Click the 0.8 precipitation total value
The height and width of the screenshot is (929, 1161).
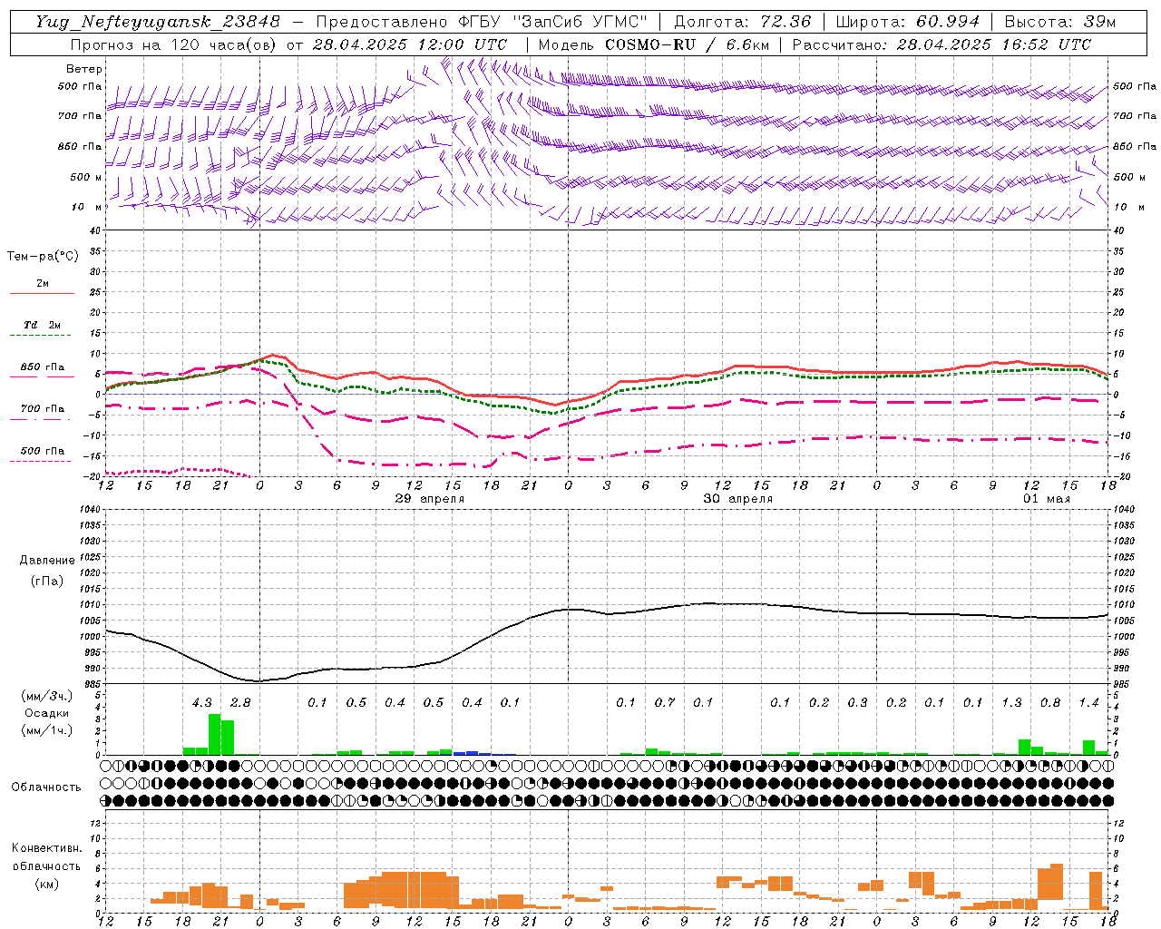point(1050,702)
